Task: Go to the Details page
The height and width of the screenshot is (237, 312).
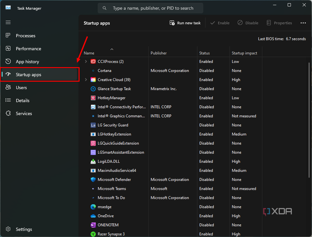Action: click(39, 100)
